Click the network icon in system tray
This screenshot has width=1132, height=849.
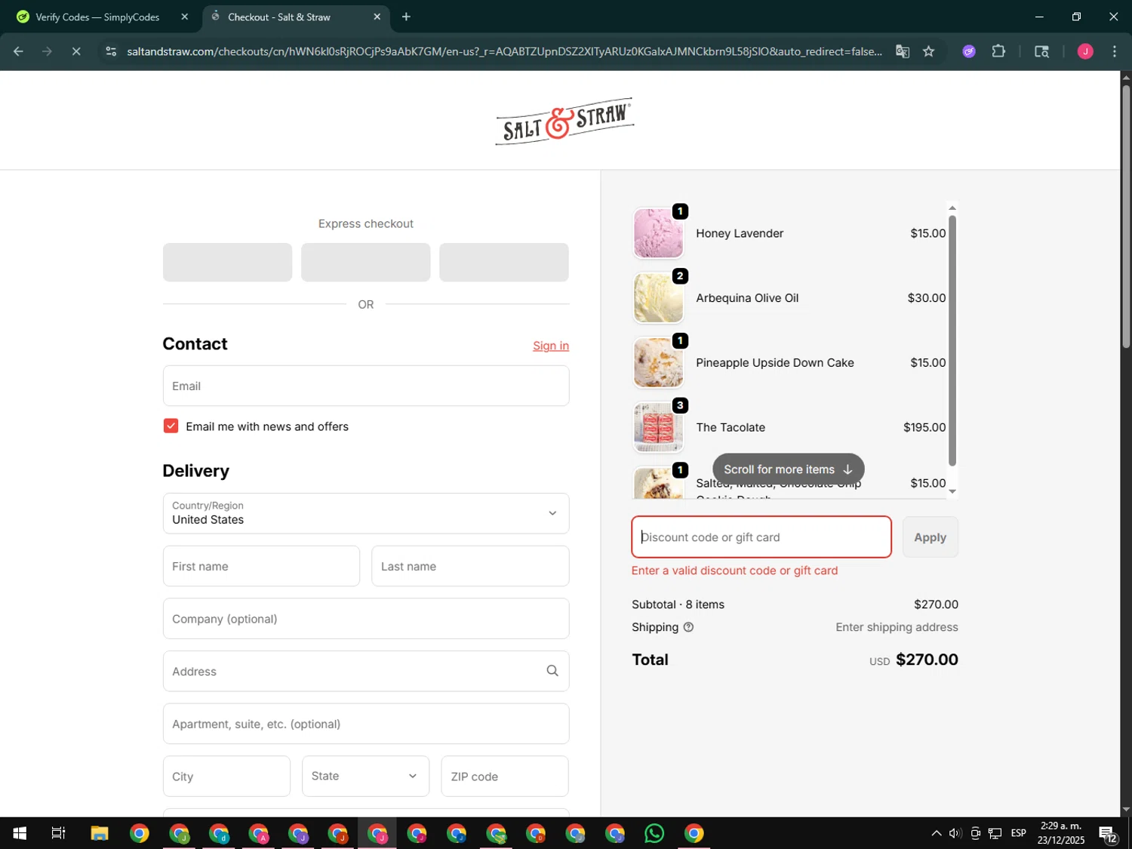point(995,833)
